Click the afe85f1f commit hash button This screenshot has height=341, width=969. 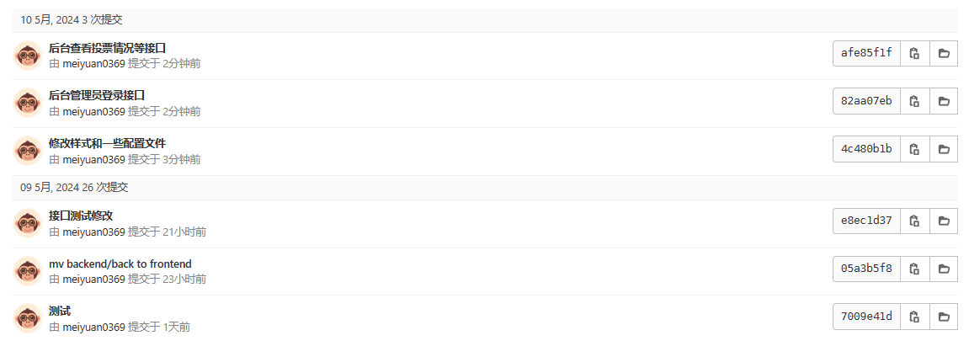click(x=866, y=53)
